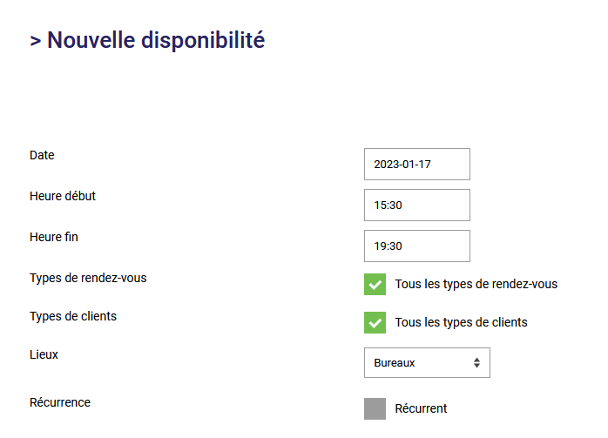Uncheck the green rendez-vous types checkbox
Viewport: 608px width, 438px height.
375,284
